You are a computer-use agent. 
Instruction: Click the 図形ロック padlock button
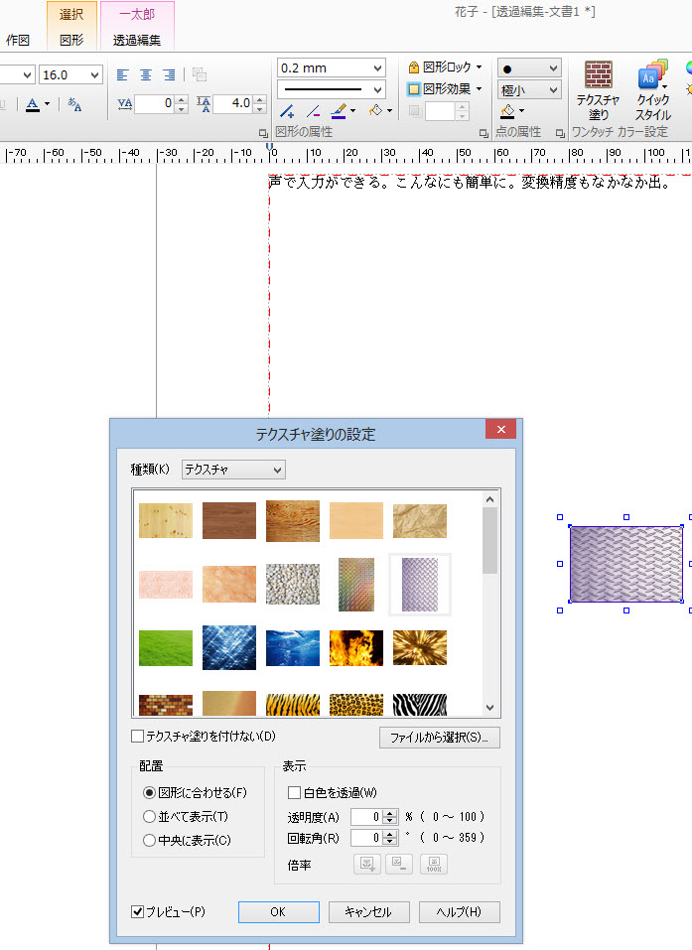point(440,68)
